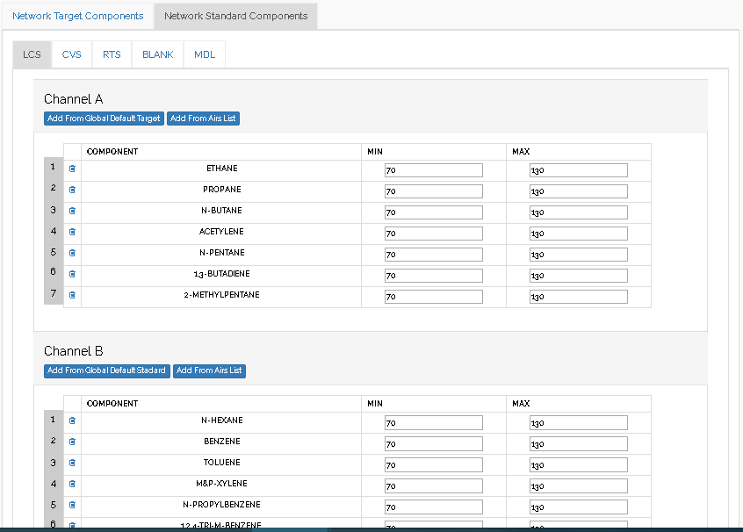743x532 pixels.
Task: Remove N-BUTANE with its trash icon
Action: click(72, 211)
